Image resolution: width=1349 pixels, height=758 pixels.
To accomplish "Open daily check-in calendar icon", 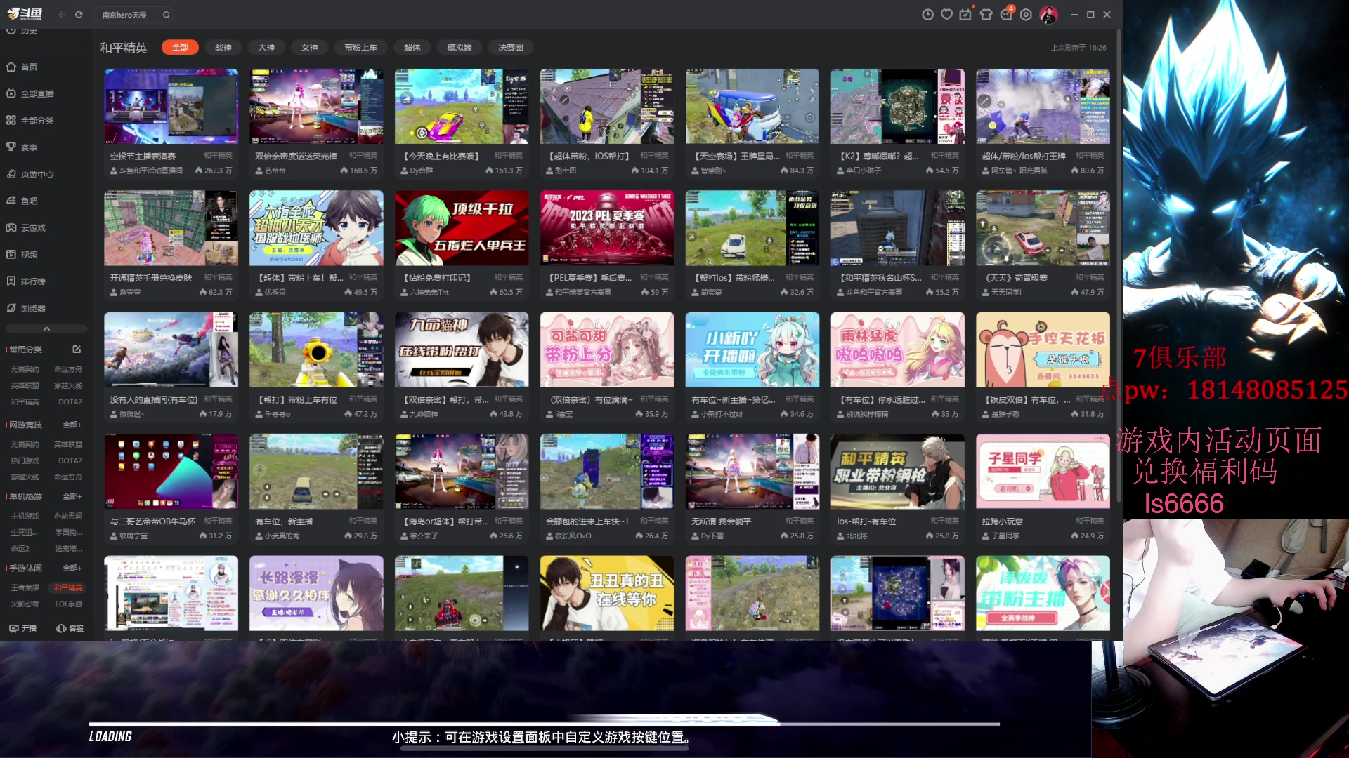I will [x=965, y=15].
